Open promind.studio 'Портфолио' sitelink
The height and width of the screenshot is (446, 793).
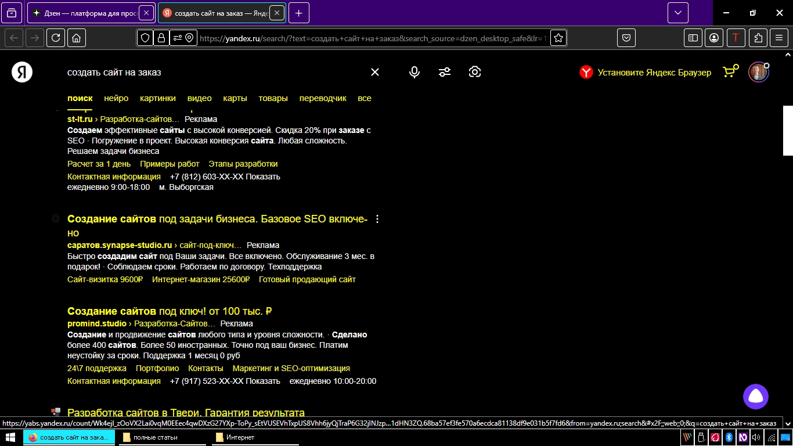(x=157, y=368)
